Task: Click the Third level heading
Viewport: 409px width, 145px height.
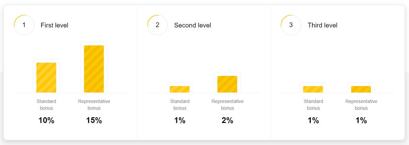Action: pos(323,25)
